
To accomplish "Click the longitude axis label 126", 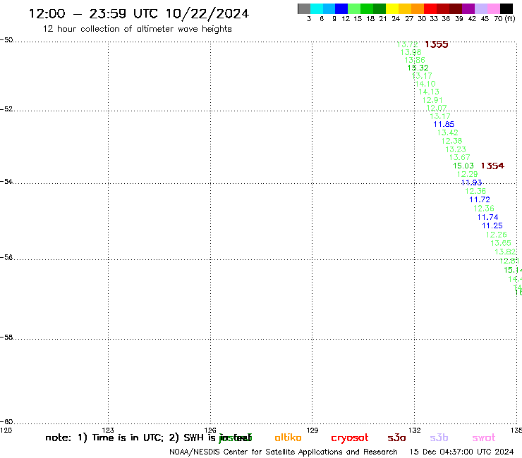I will click(x=210, y=430).
